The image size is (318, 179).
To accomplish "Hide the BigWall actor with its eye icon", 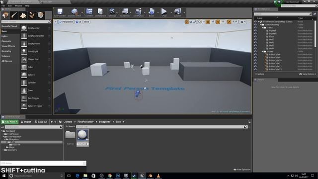I will (255, 31).
